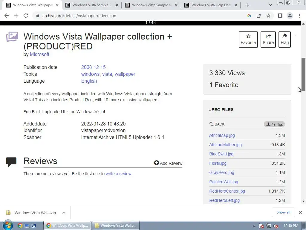306x230 pixels.
Task: Open the 2008-12-15 publication date link
Action: tap(93, 67)
